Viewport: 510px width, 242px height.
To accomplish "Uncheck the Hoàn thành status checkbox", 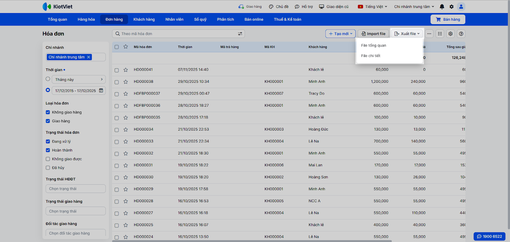I will click(x=48, y=150).
